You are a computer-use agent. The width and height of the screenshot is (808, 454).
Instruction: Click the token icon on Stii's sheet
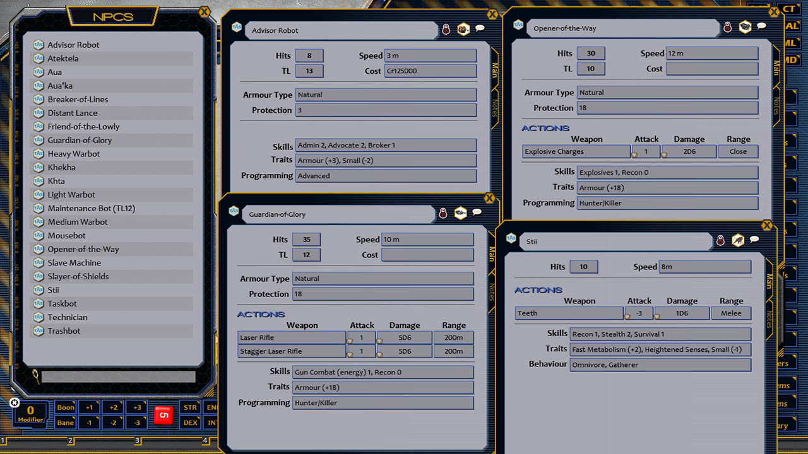pyautogui.click(x=736, y=240)
